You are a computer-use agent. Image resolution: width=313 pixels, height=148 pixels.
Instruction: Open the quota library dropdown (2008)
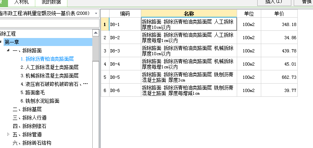click(x=96, y=14)
